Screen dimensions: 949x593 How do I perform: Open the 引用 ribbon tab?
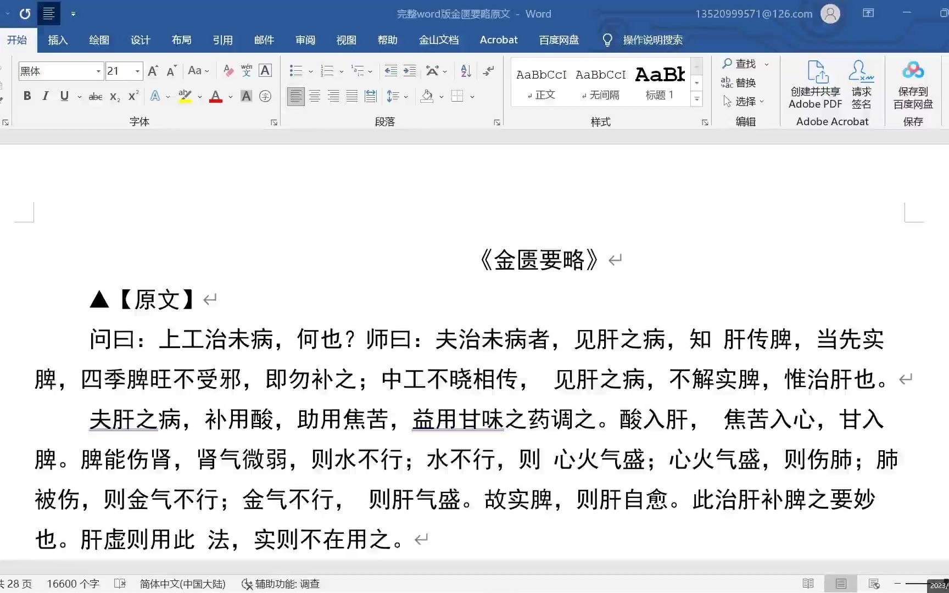pyautogui.click(x=222, y=40)
